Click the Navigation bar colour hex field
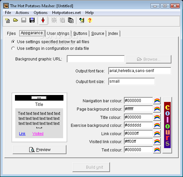Image resolution: width=183 pixels, height=177 pixels. [x=138, y=101]
